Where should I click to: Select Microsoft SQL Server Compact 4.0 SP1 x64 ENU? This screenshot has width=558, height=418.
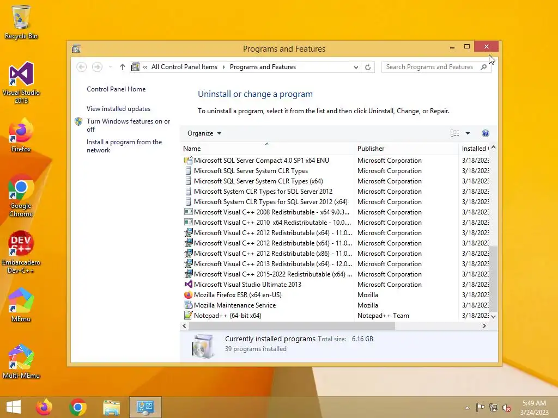[336, 161]
